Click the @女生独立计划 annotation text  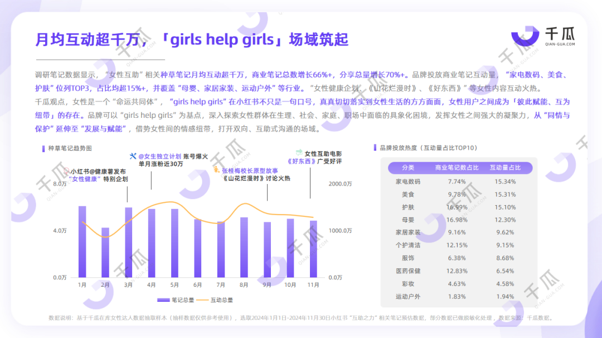pos(160,156)
